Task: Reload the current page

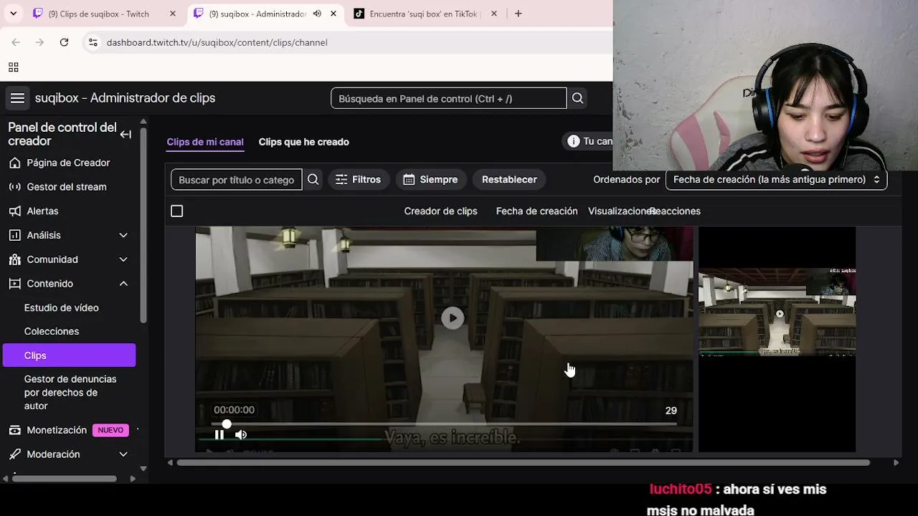Action: click(64, 42)
